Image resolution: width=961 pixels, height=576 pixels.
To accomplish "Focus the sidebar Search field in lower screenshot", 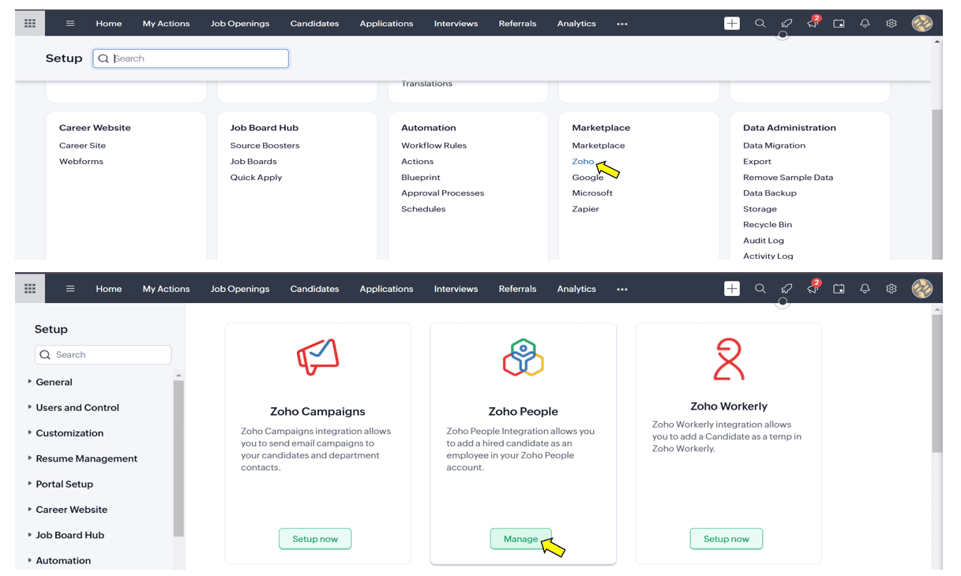I will point(103,355).
